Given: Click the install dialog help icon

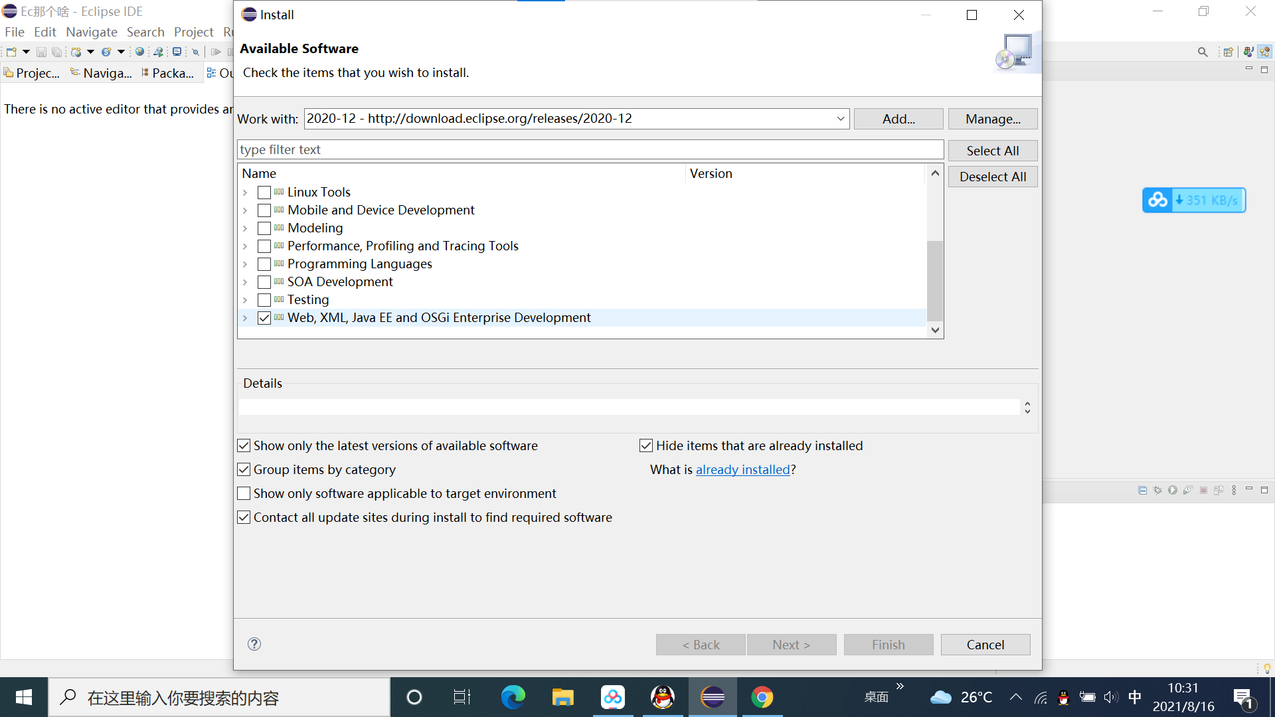Looking at the screenshot, I should point(254,645).
